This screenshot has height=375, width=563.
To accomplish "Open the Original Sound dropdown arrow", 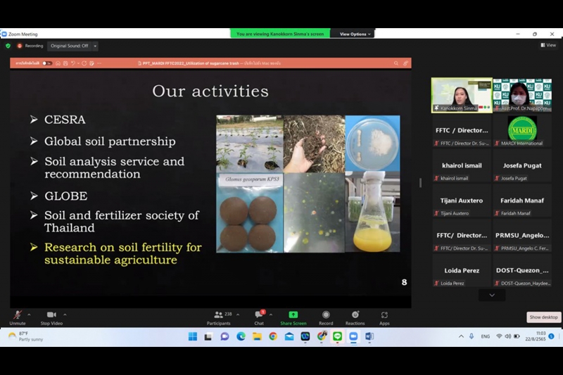I will (95, 46).
